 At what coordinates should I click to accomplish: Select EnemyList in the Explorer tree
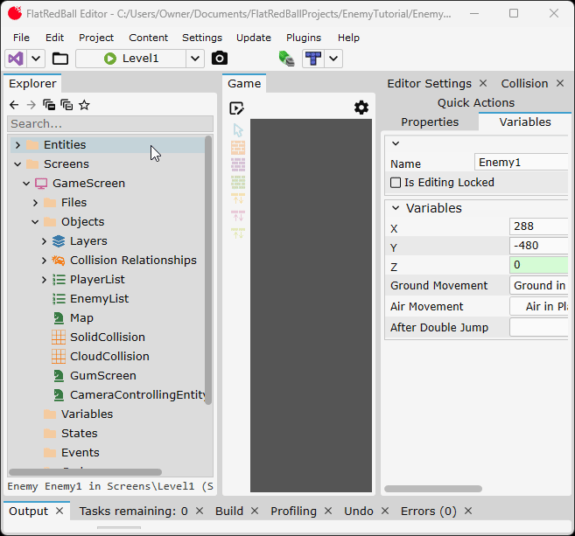coord(99,299)
